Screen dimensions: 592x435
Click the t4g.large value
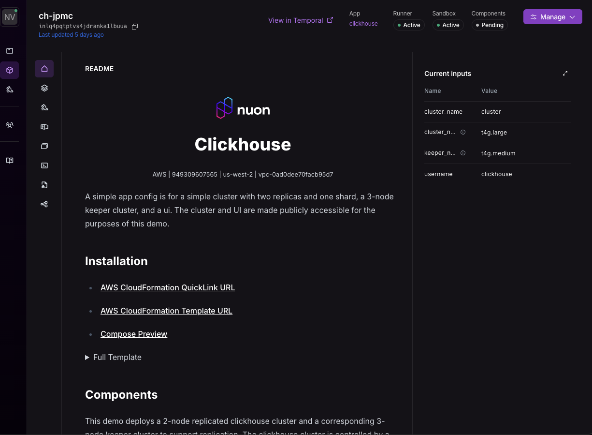(494, 133)
